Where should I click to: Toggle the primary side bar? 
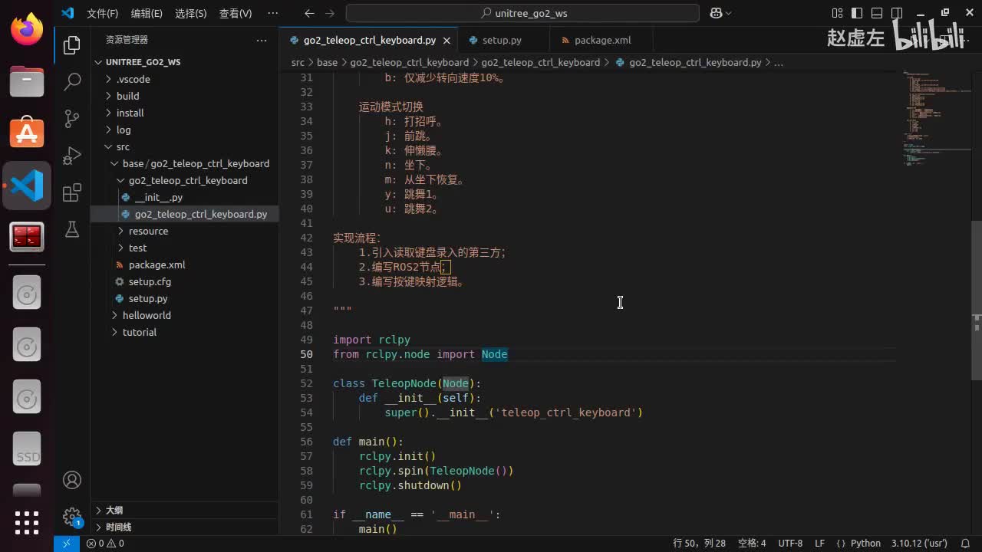click(x=857, y=13)
